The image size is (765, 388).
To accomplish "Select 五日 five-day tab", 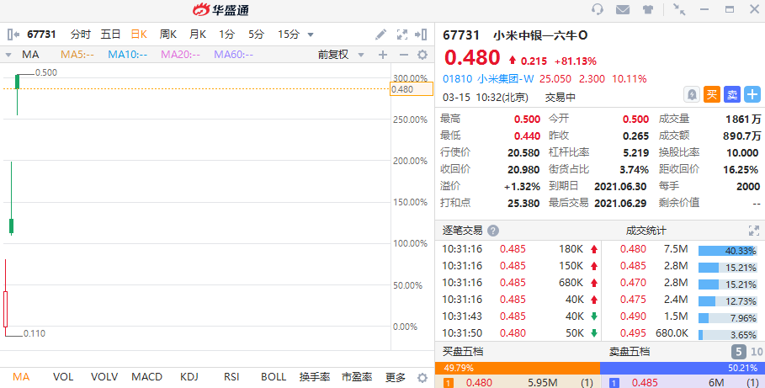I will pyautogui.click(x=110, y=35).
